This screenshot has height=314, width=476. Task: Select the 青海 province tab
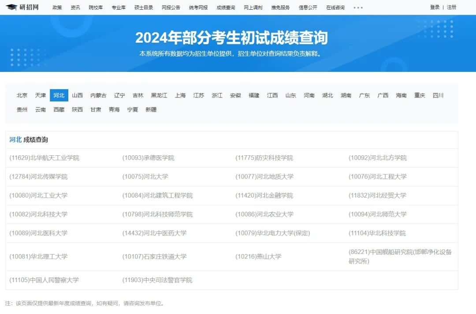pyautogui.click(x=114, y=110)
